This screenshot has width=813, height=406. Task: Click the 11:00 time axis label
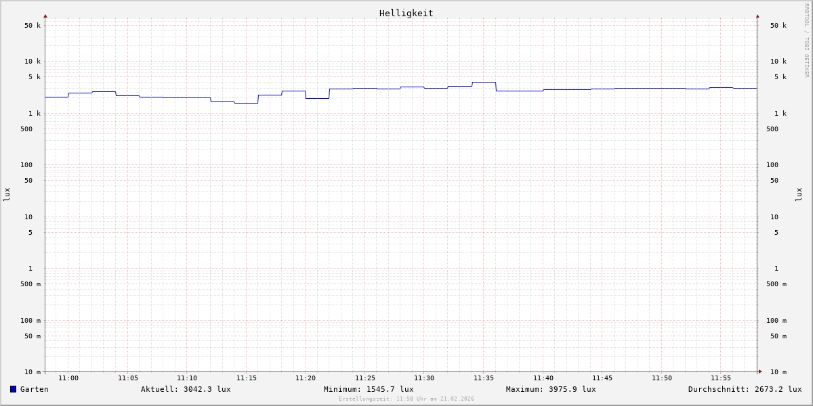[68, 378]
